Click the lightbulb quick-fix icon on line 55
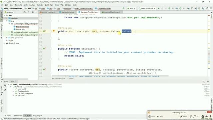This screenshot has width=213, height=120. coord(54,31)
